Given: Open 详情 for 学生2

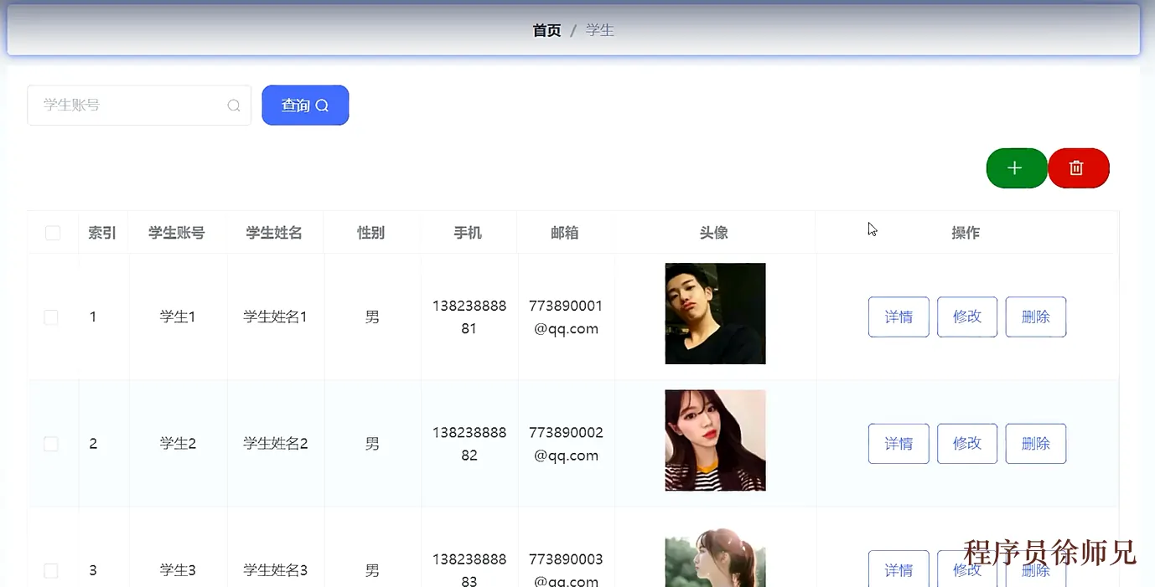Looking at the screenshot, I should click(x=899, y=443).
